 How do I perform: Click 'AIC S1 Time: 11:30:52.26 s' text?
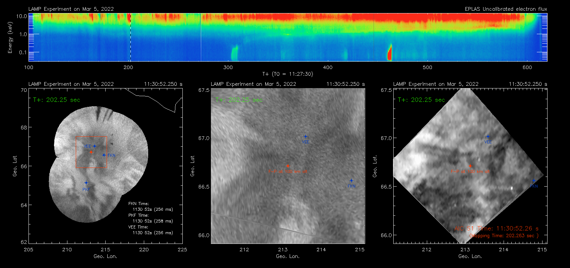[x=497, y=228]
